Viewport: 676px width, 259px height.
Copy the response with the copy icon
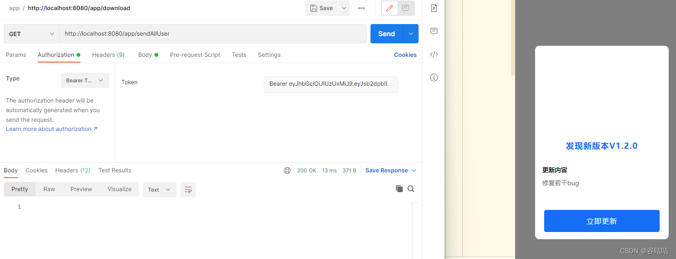pyautogui.click(x=399, y=189)
